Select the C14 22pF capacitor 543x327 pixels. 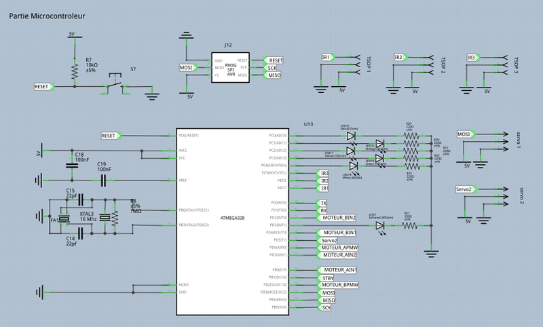click(81, 233)
